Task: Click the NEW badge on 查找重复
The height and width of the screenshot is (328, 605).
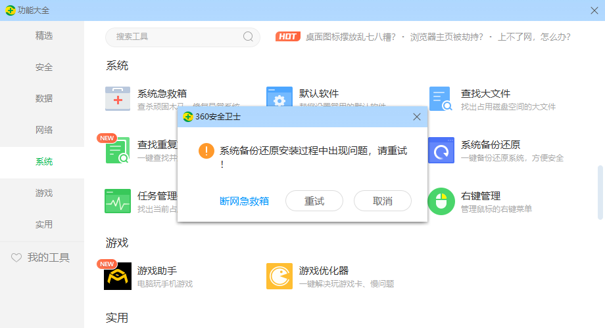Action: 107,138
